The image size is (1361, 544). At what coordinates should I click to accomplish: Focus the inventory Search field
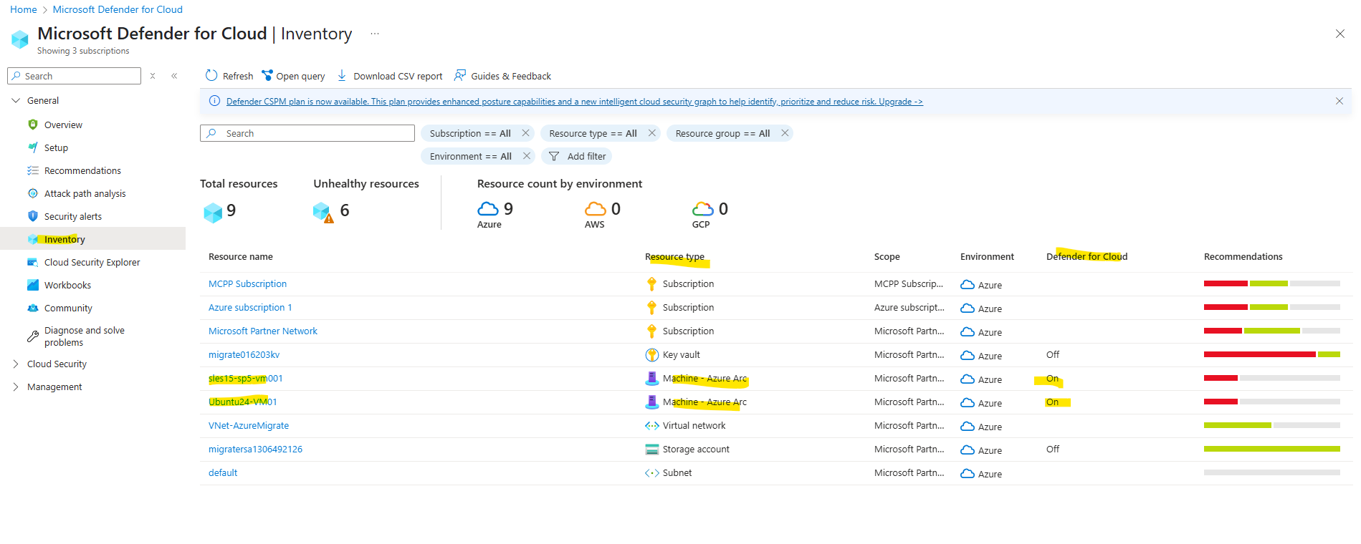tap(307, 133)
